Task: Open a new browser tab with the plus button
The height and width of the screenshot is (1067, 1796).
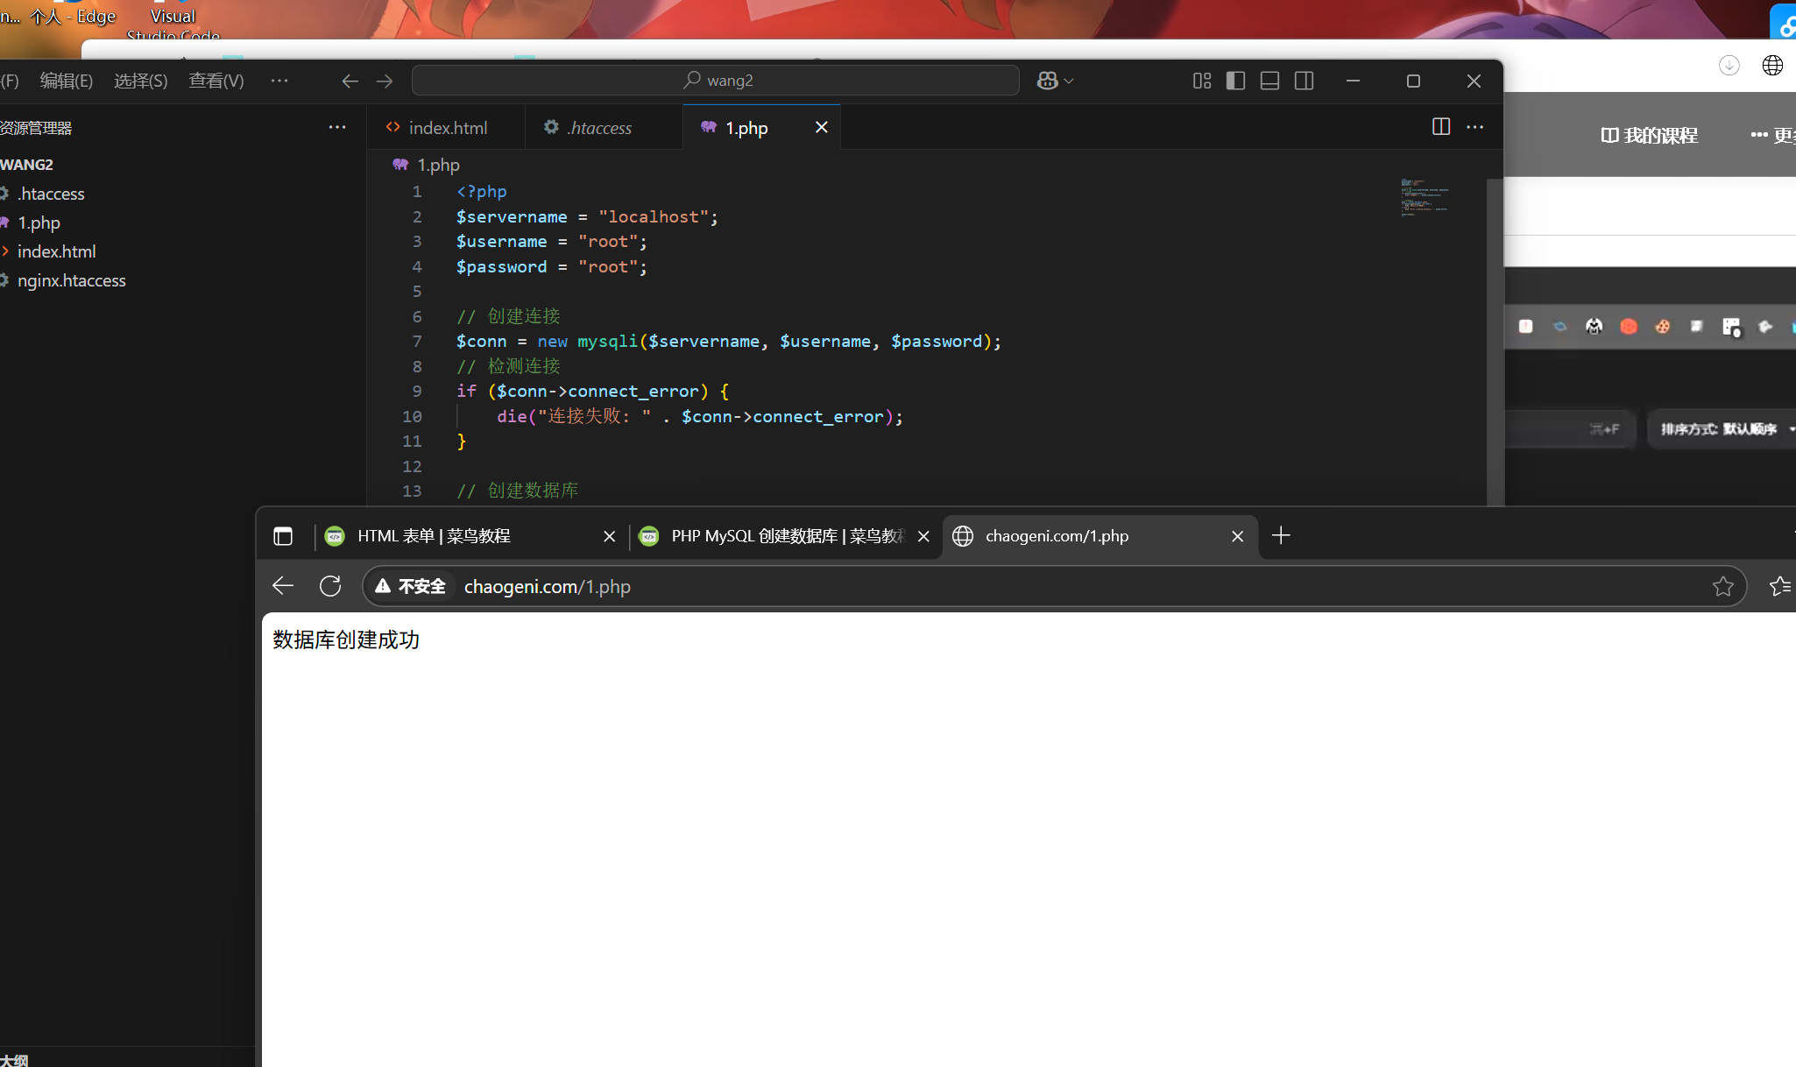Action: (1280, 535)
